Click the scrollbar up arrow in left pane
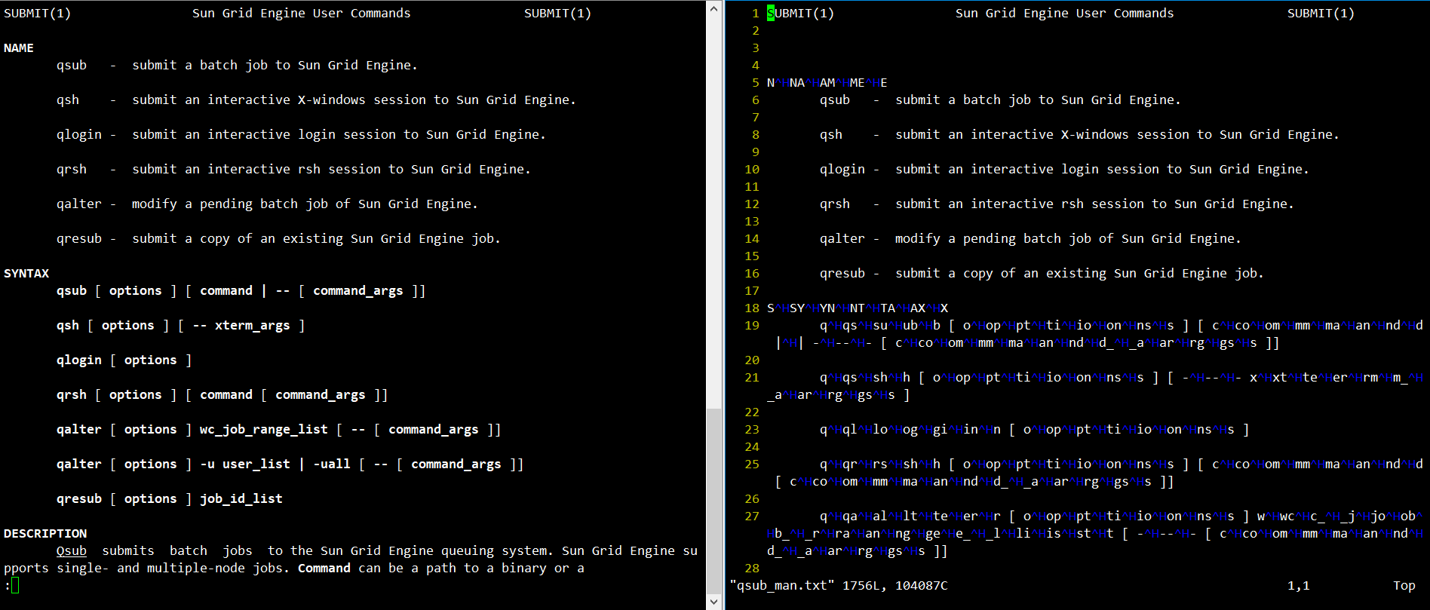 (x=713, y=8)
